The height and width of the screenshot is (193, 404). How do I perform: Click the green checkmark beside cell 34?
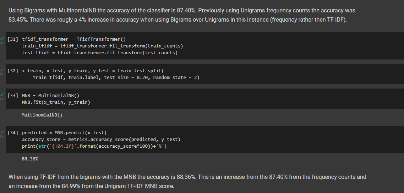pyautogui.click(x=2, y=132)
